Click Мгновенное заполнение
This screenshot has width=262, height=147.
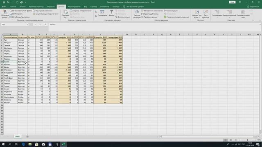coord(152,11)
